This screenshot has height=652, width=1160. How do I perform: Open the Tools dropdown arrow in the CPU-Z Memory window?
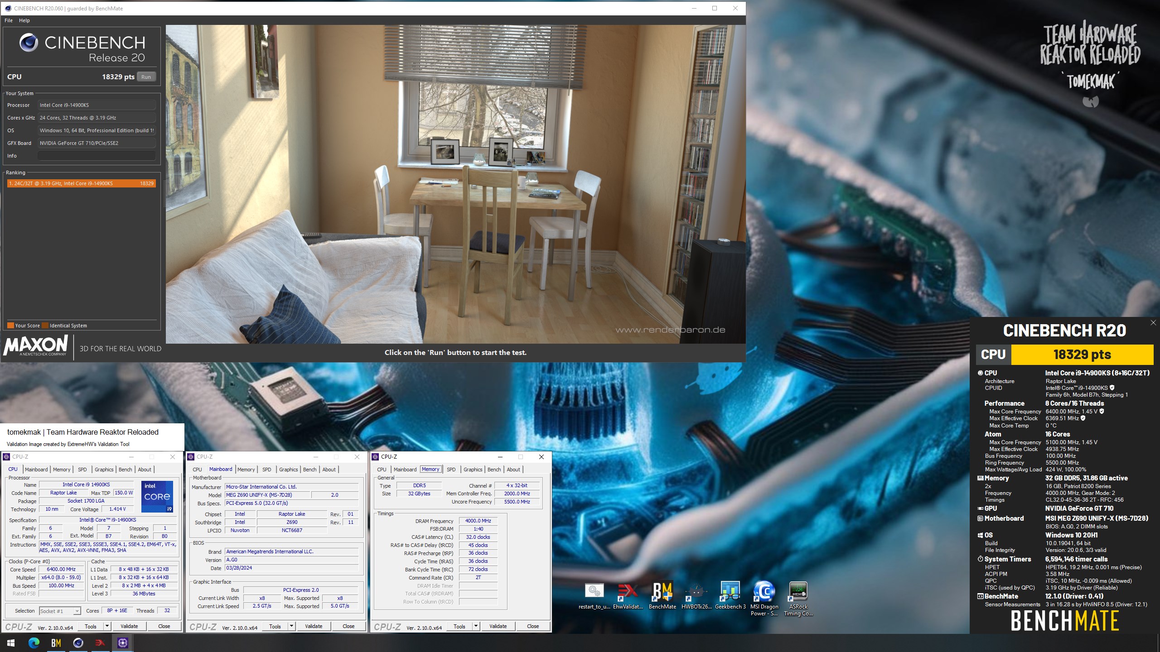pyautogui.click(x=476, y=626)
